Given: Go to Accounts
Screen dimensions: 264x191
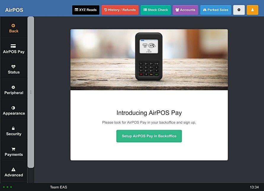Looking at the screenshot, I should click(185, 10).
